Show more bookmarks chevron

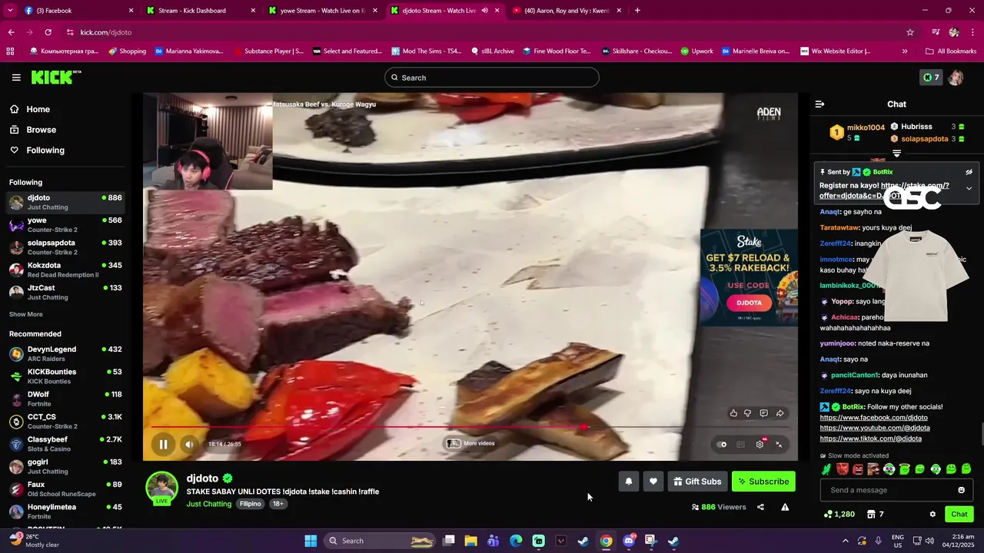coord(904,51)
